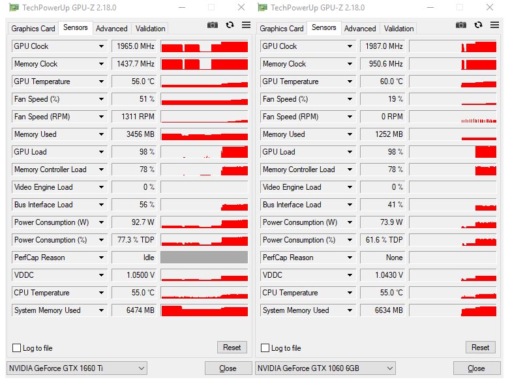Open Power Consumption (%) dropdown in left window
This screenshot has height=386, width=510.
[x=101, y=240]
